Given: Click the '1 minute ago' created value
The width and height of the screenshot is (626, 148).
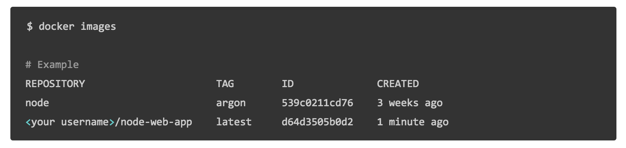Looking at the screenshot, I should [x=413, y=122].
